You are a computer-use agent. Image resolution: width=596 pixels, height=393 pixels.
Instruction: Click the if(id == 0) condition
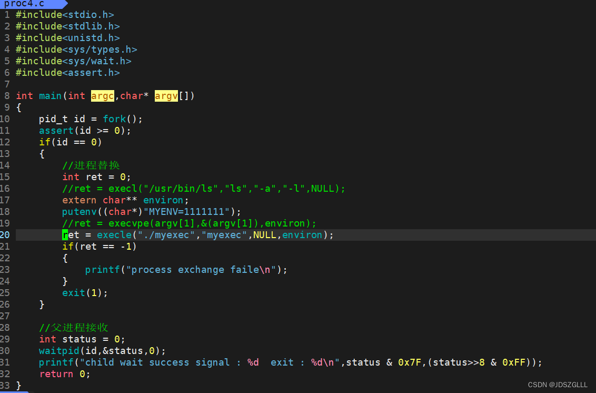coord(71,142)
